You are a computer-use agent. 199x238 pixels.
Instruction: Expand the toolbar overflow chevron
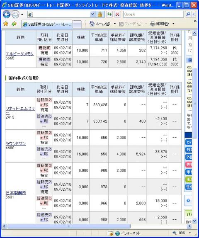195,22
